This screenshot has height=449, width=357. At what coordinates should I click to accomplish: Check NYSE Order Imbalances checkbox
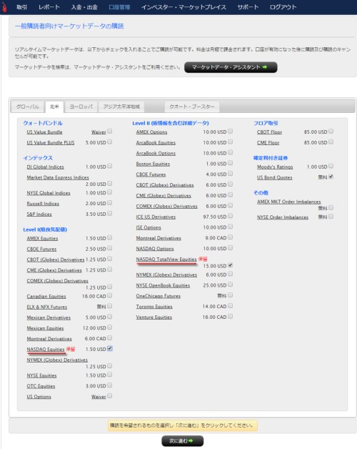pos(331,217)
